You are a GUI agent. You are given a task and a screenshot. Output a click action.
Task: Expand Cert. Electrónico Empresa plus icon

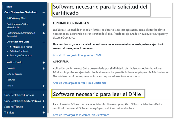[x=43, y=95]
